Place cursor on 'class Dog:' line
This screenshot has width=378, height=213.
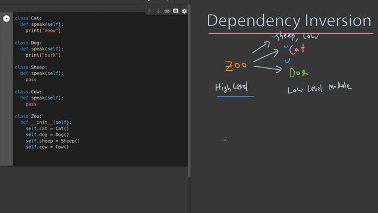pos(28,43)
